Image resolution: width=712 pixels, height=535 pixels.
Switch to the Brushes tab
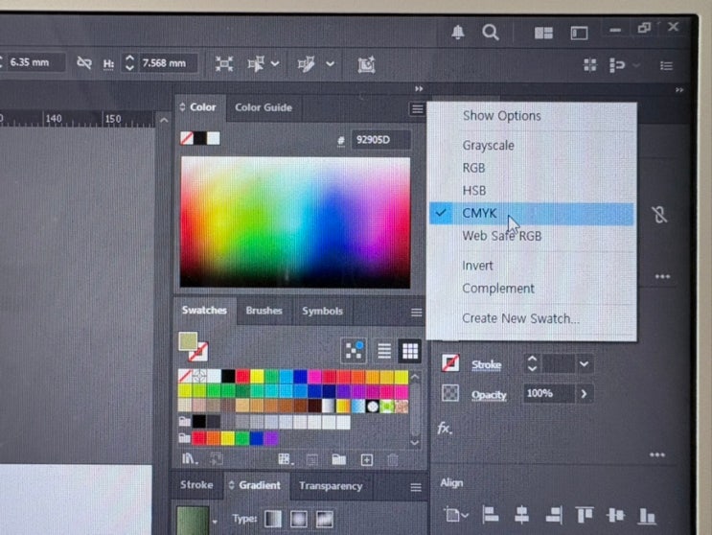click(x=264, y=312)
